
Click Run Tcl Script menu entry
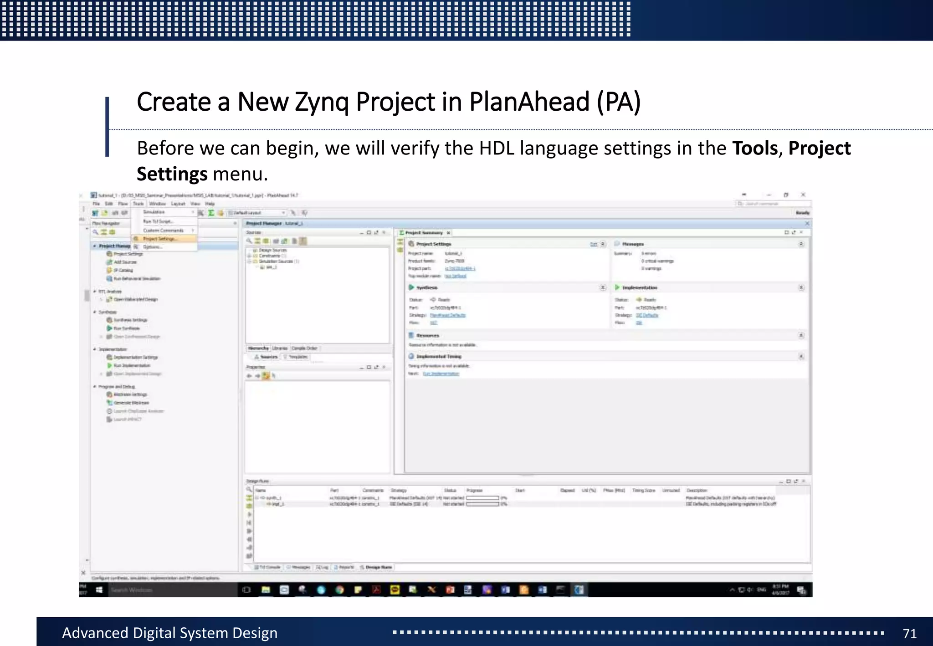[x=164, y=221]
